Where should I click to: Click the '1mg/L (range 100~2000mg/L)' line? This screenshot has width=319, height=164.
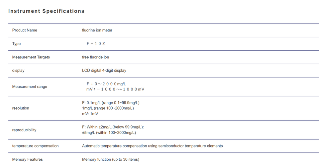pyautogui.click(x=108, y=108)
